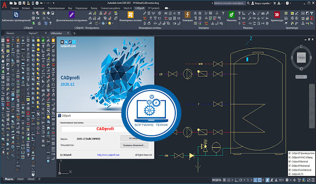Toggle CADprofi Mechanical checkbox
Image resolution: width=316 pixels, height=184 pixels.
click(290, 166)
